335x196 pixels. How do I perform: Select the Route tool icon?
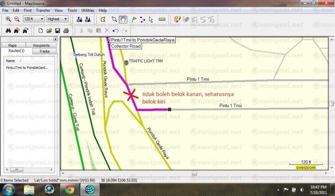pos(143,19)
